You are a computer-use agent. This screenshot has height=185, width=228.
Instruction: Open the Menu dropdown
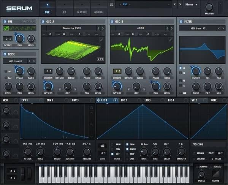pos(192,5)
